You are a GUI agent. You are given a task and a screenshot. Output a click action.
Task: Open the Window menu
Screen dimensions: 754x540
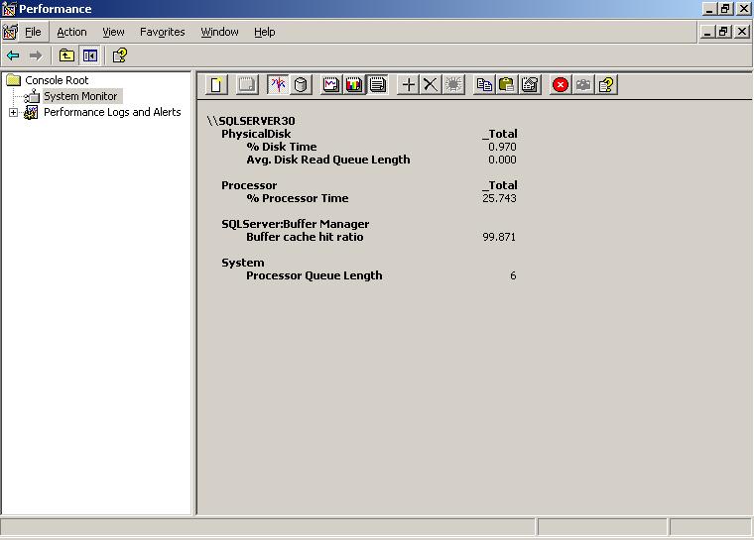[x=220, y=32]
